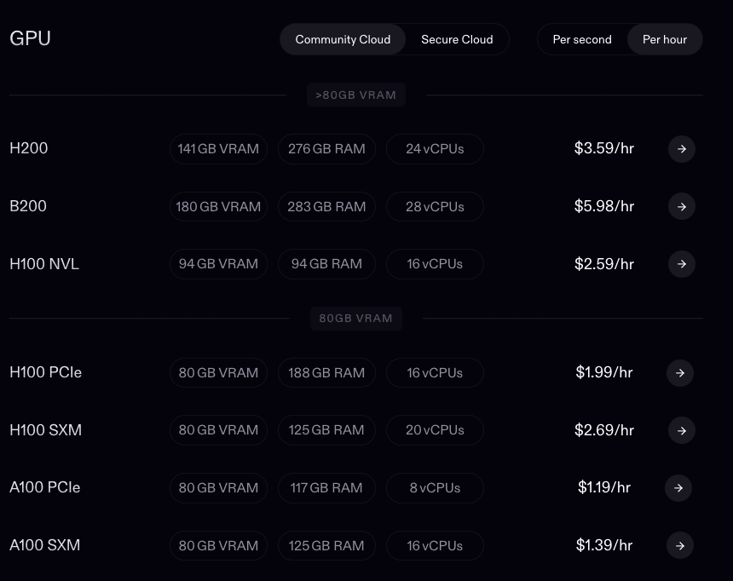Open the B200 GPU listing
The height and width of the screenshot is (581, 733).
28,206
